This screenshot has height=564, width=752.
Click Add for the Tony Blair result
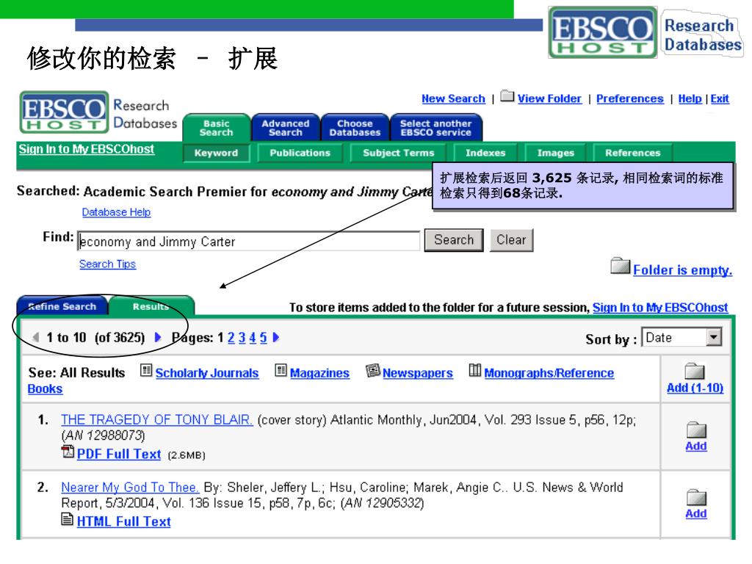(x=696, y=446)
